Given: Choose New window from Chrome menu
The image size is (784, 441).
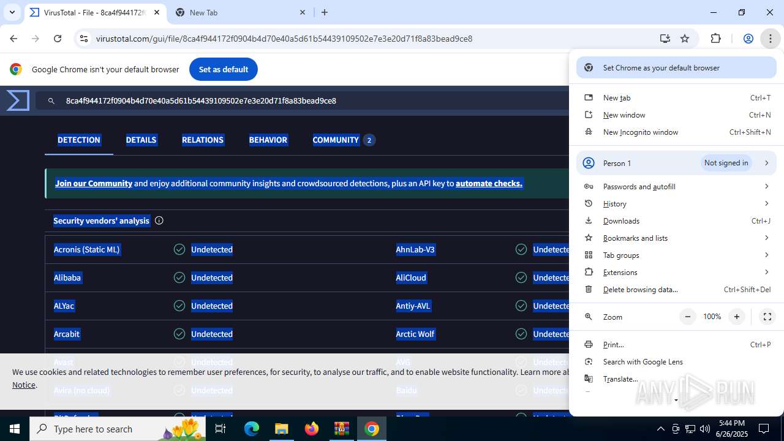Looking at the screenshot, I should pos(676,115).
